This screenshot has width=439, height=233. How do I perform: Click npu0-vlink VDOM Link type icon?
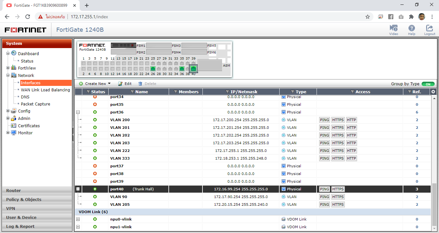point(283,219)
